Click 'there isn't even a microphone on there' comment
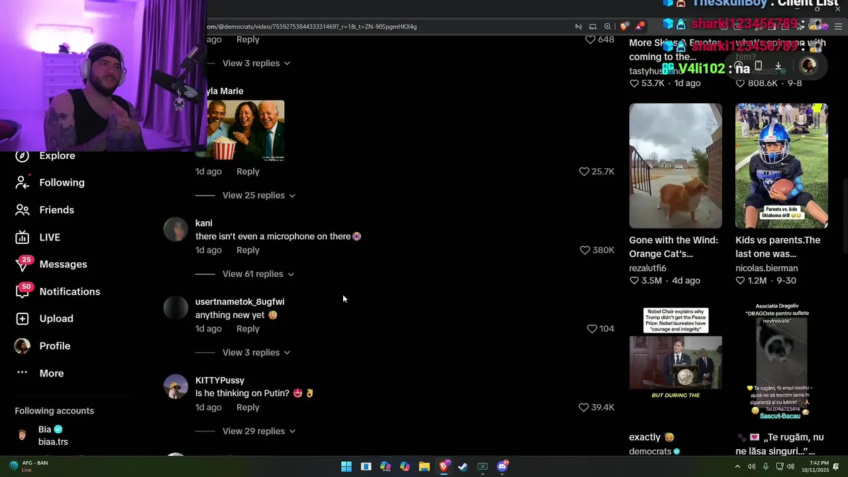 [x=278, y=237]
